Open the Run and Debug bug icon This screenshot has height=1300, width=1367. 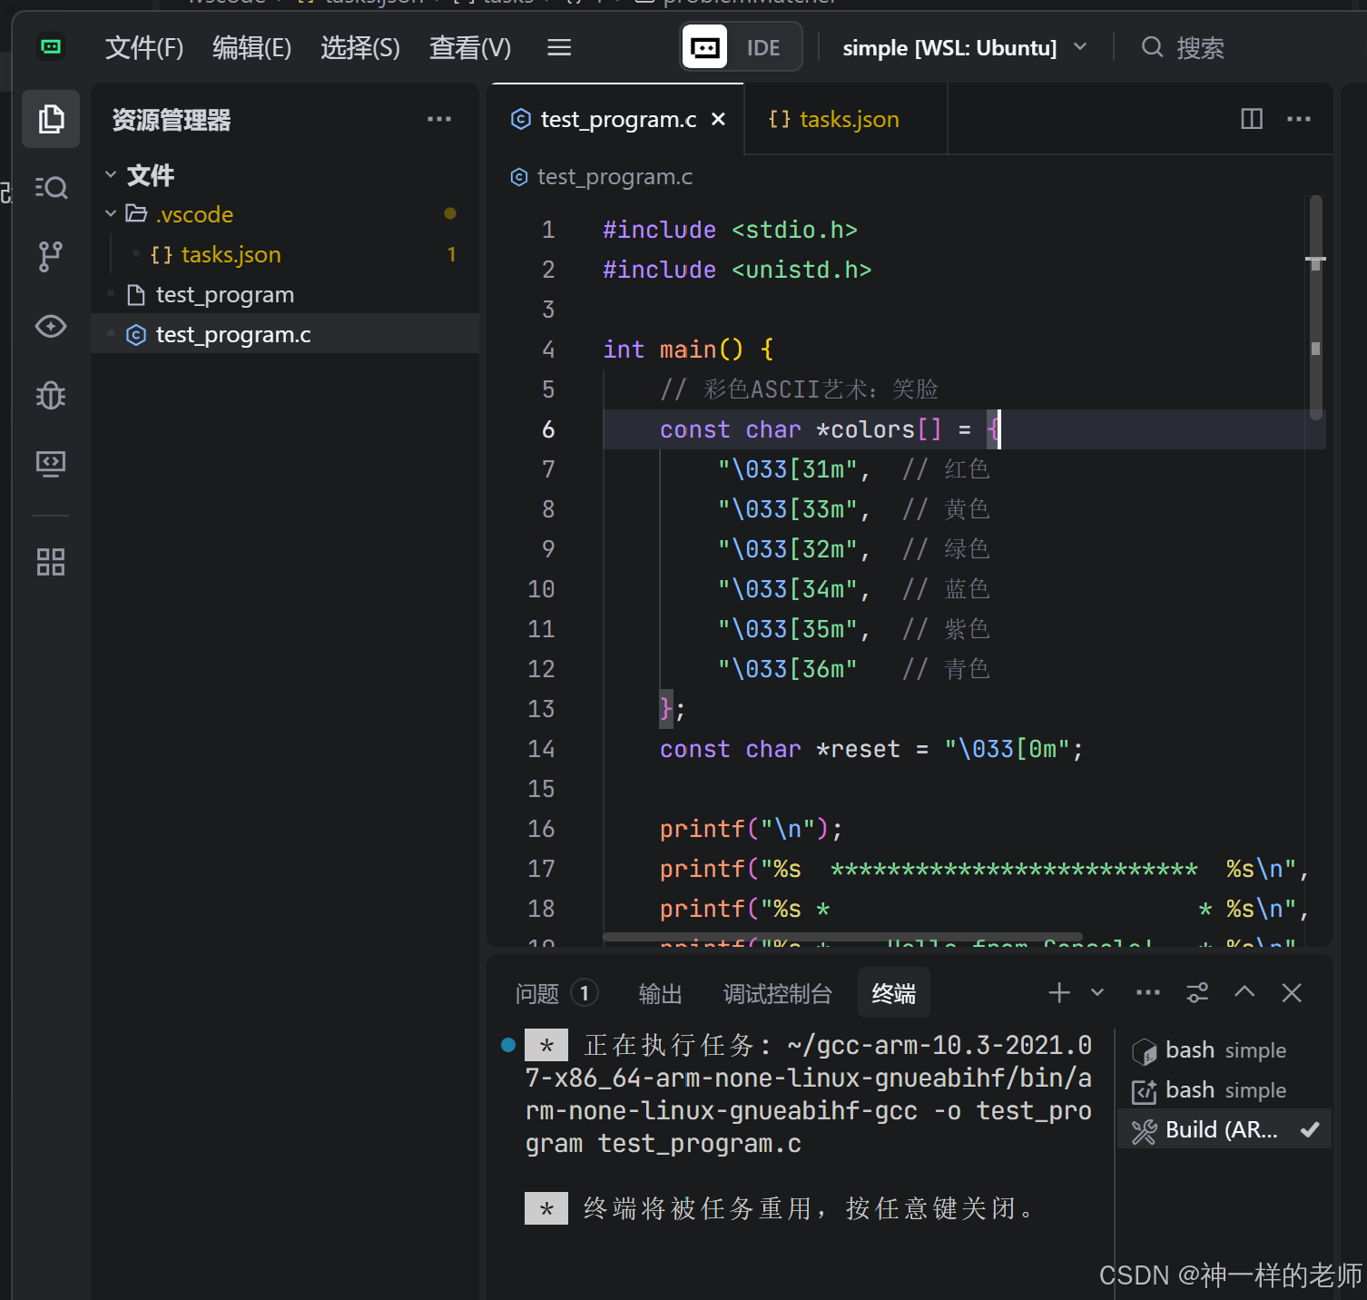[x=51, y=395]
